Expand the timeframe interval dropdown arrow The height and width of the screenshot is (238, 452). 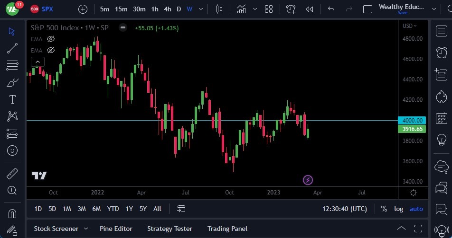[x=202, y=9]
